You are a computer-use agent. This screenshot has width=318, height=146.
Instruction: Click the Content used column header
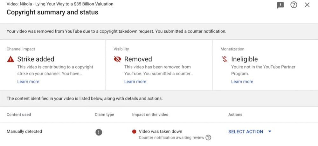click(x=19, y=115)
